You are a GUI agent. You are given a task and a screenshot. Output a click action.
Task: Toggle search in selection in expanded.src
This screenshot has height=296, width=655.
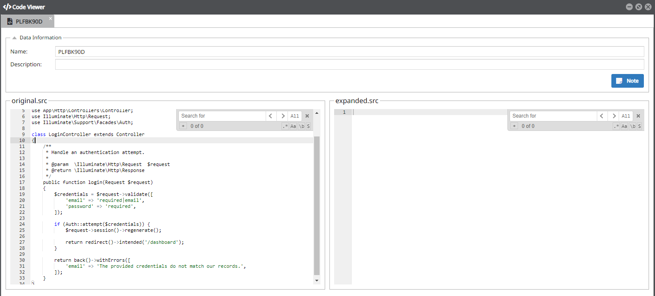coord(639,126)
